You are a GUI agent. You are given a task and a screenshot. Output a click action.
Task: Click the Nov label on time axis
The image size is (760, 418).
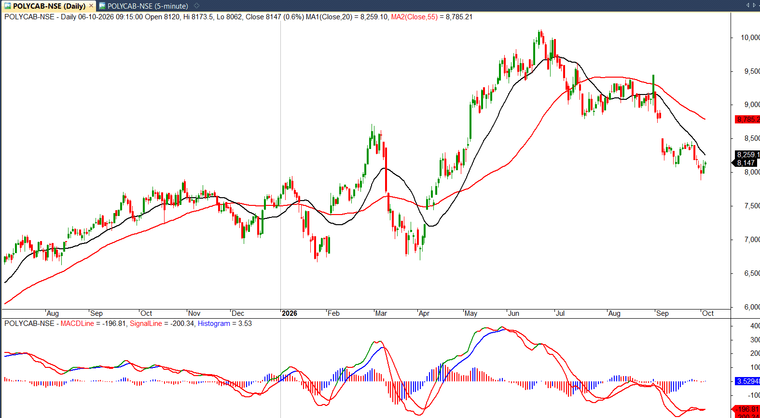click(x=194, y=313)
